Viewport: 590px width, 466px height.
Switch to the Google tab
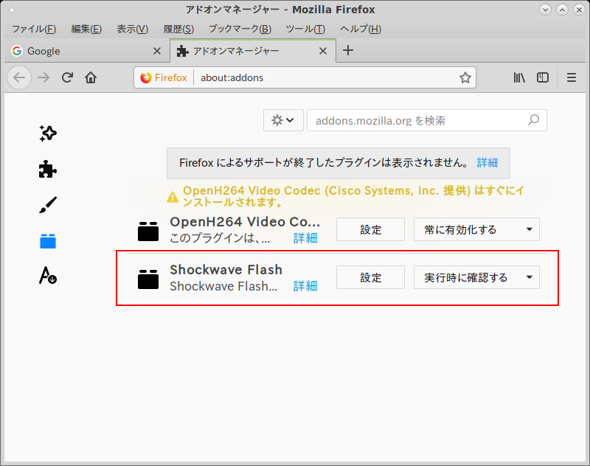click(87, 51)
